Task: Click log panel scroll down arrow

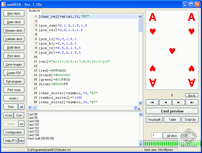Action: coord(141,144)
